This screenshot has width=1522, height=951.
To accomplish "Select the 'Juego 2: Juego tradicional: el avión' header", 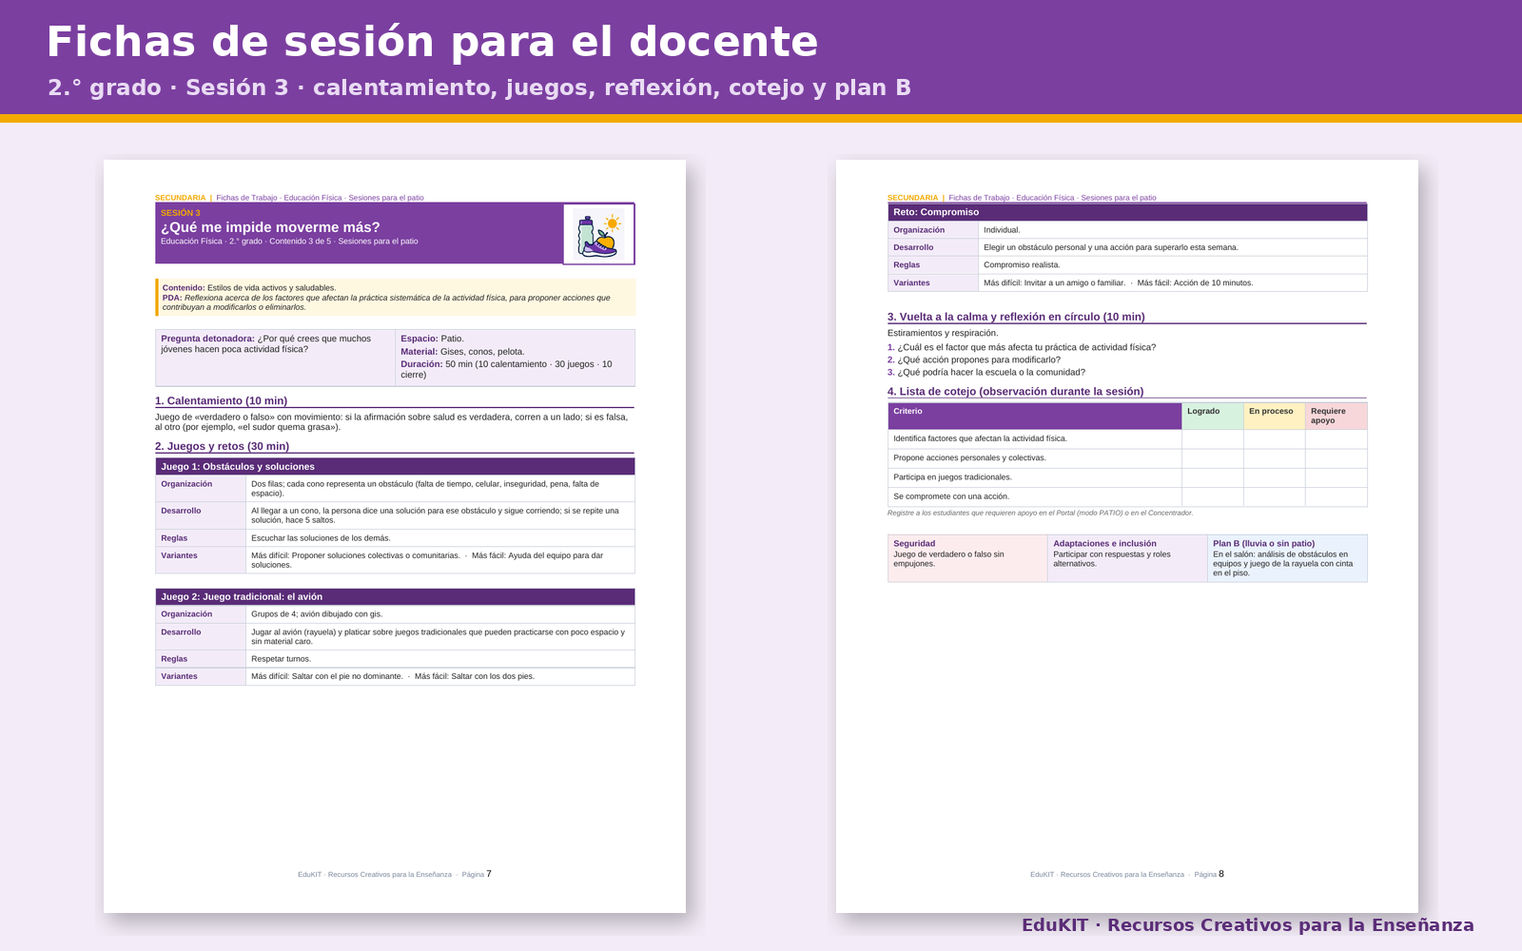I will tap(395, 597).
